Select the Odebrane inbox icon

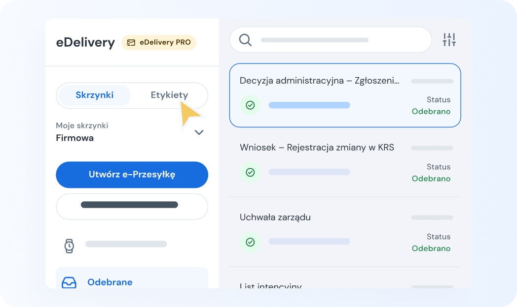point(69,282)
